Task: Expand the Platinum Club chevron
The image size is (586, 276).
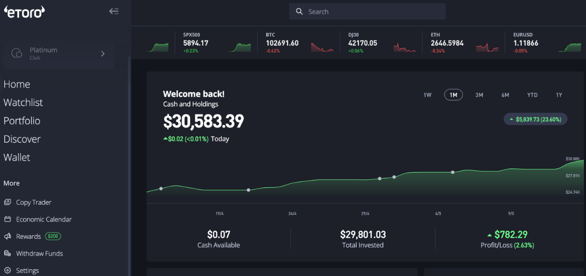Action: pos(103,54)
